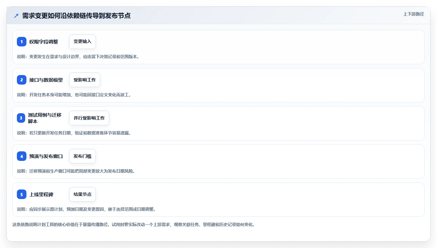The image size is (437, 248).
Task: Click the note about 发布日期风险
Action: point(76,171)
